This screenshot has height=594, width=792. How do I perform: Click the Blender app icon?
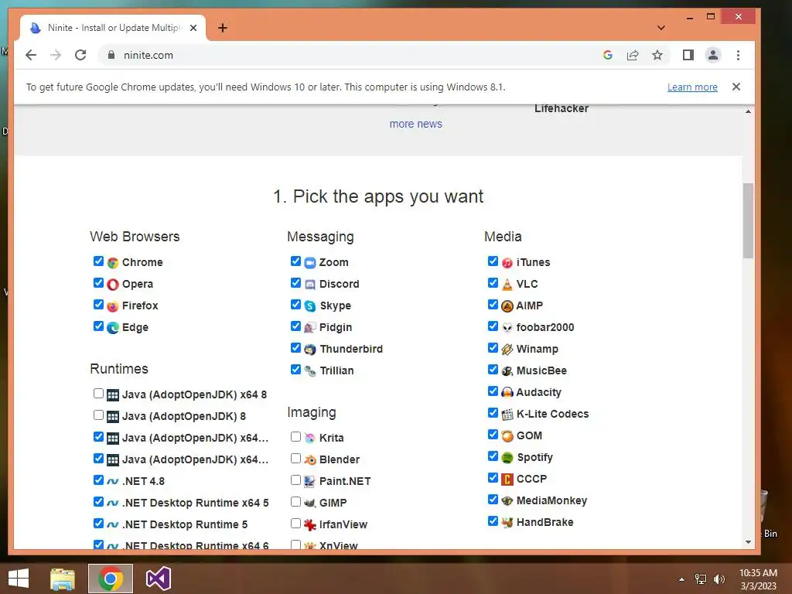[309, 459]
